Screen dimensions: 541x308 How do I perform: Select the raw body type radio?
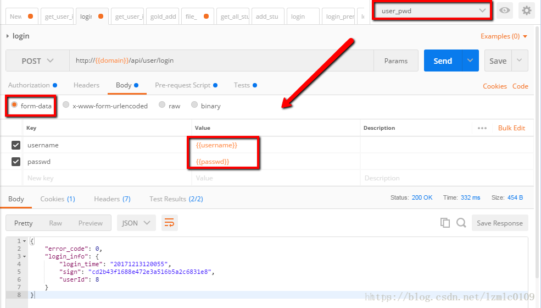pyautogui.click(x=162, y=105)
